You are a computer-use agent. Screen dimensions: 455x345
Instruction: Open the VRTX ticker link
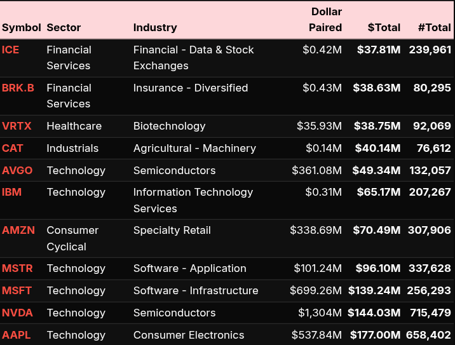coord(17,126)
